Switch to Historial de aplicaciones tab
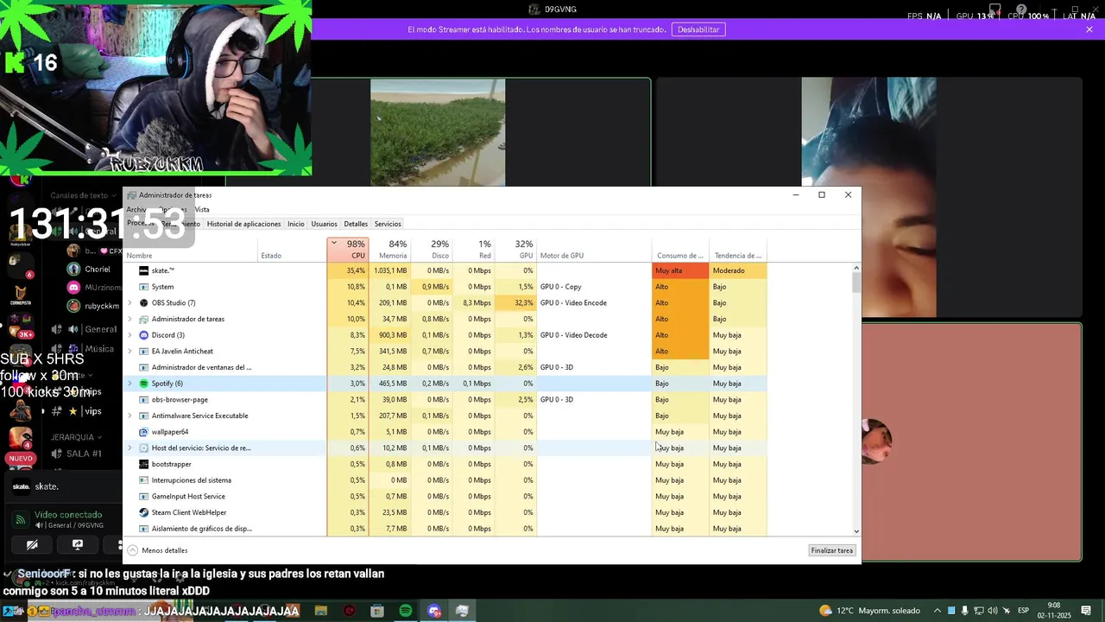This screenshot has width=1105, height=622. coord(243,224)
